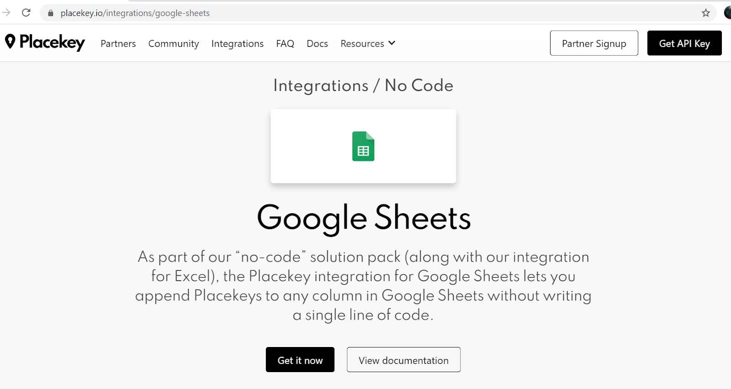Click the Get API Key button
Image resolution: width=731 pixels, height=389 pixels.
pos(684,43)
